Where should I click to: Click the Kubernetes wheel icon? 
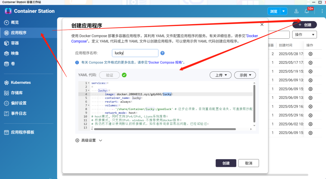[6, 83]
